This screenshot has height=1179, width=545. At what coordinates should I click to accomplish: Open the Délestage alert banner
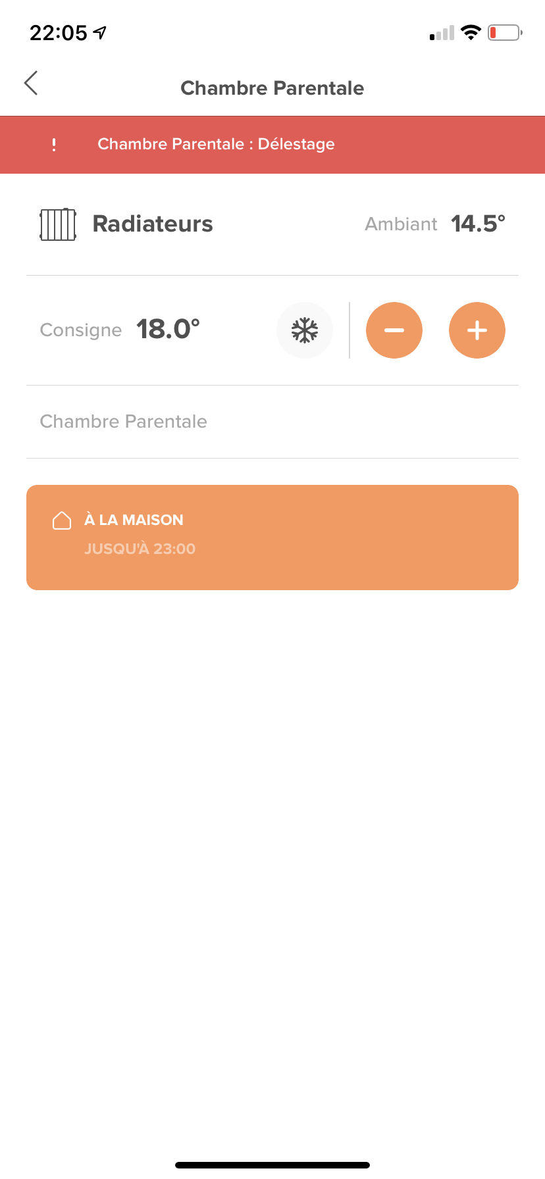click(x=272, y=145)
